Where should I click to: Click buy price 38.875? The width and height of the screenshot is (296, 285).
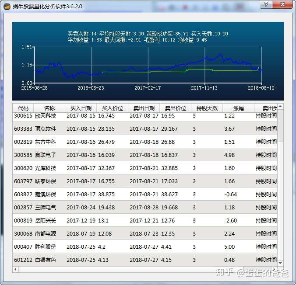click(106, 195)
